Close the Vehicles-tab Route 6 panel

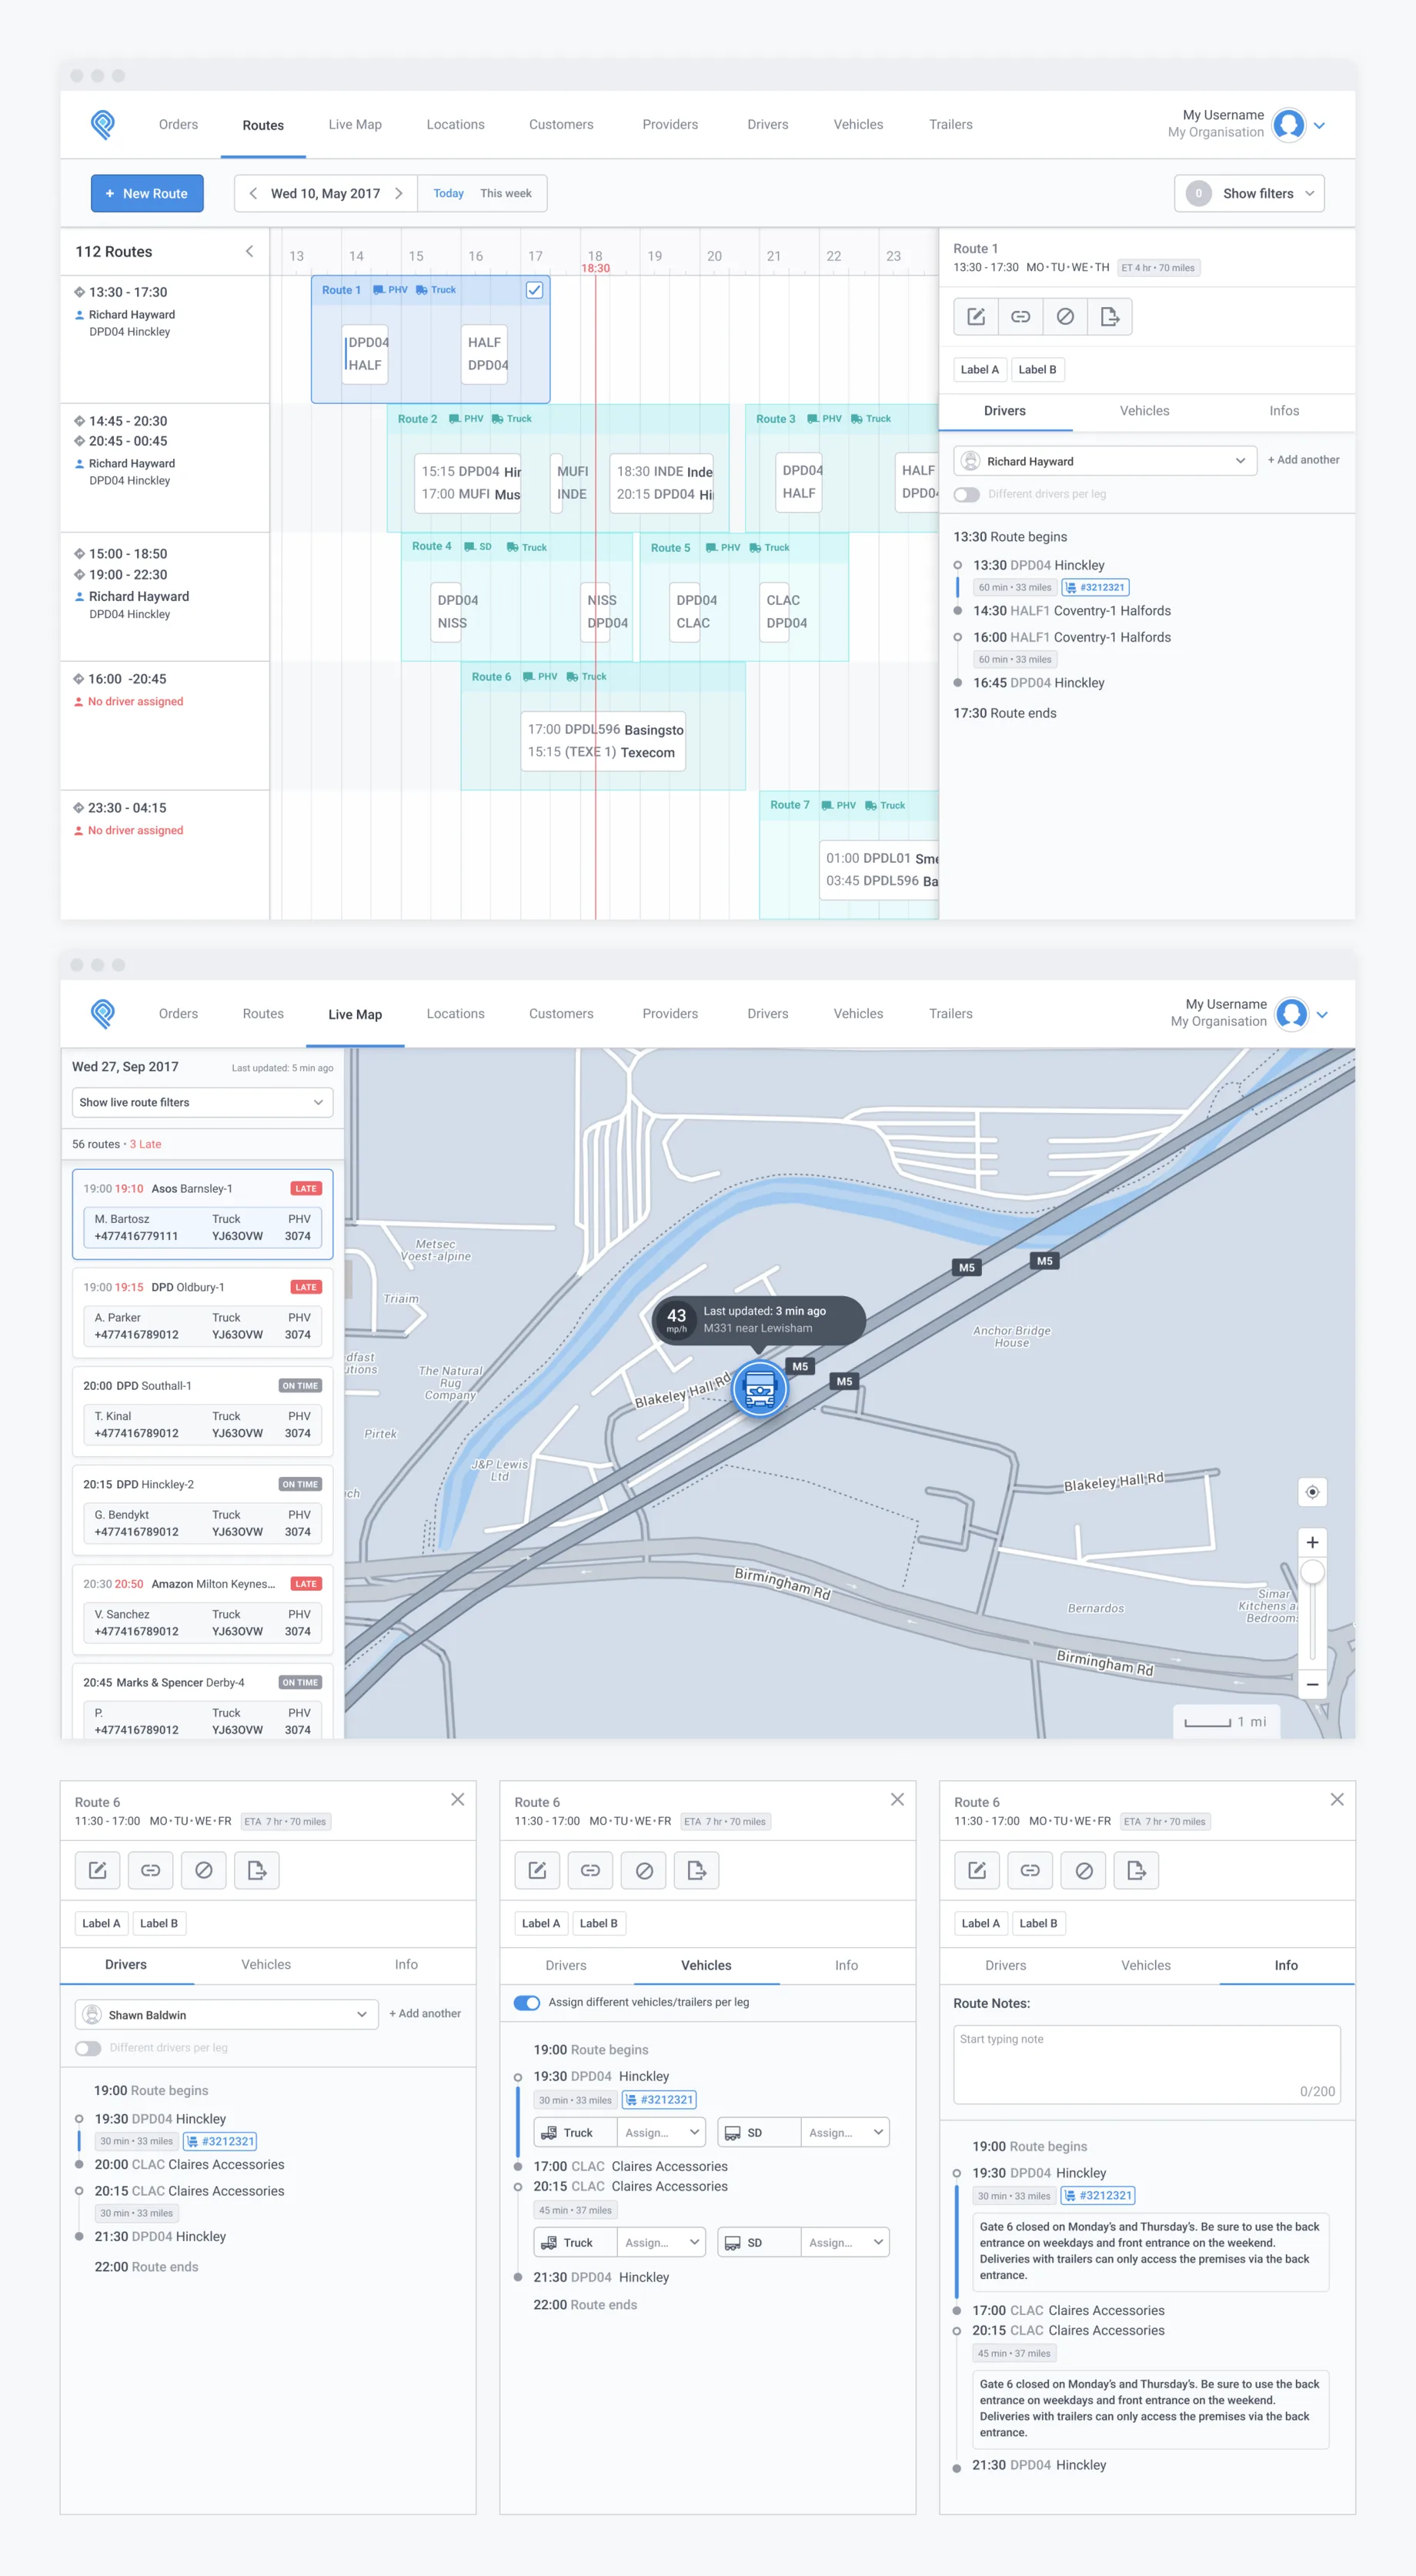click(x=897, y=1800)
